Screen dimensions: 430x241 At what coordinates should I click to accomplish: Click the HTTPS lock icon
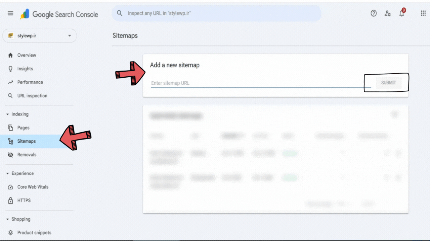tap(11, 200)
